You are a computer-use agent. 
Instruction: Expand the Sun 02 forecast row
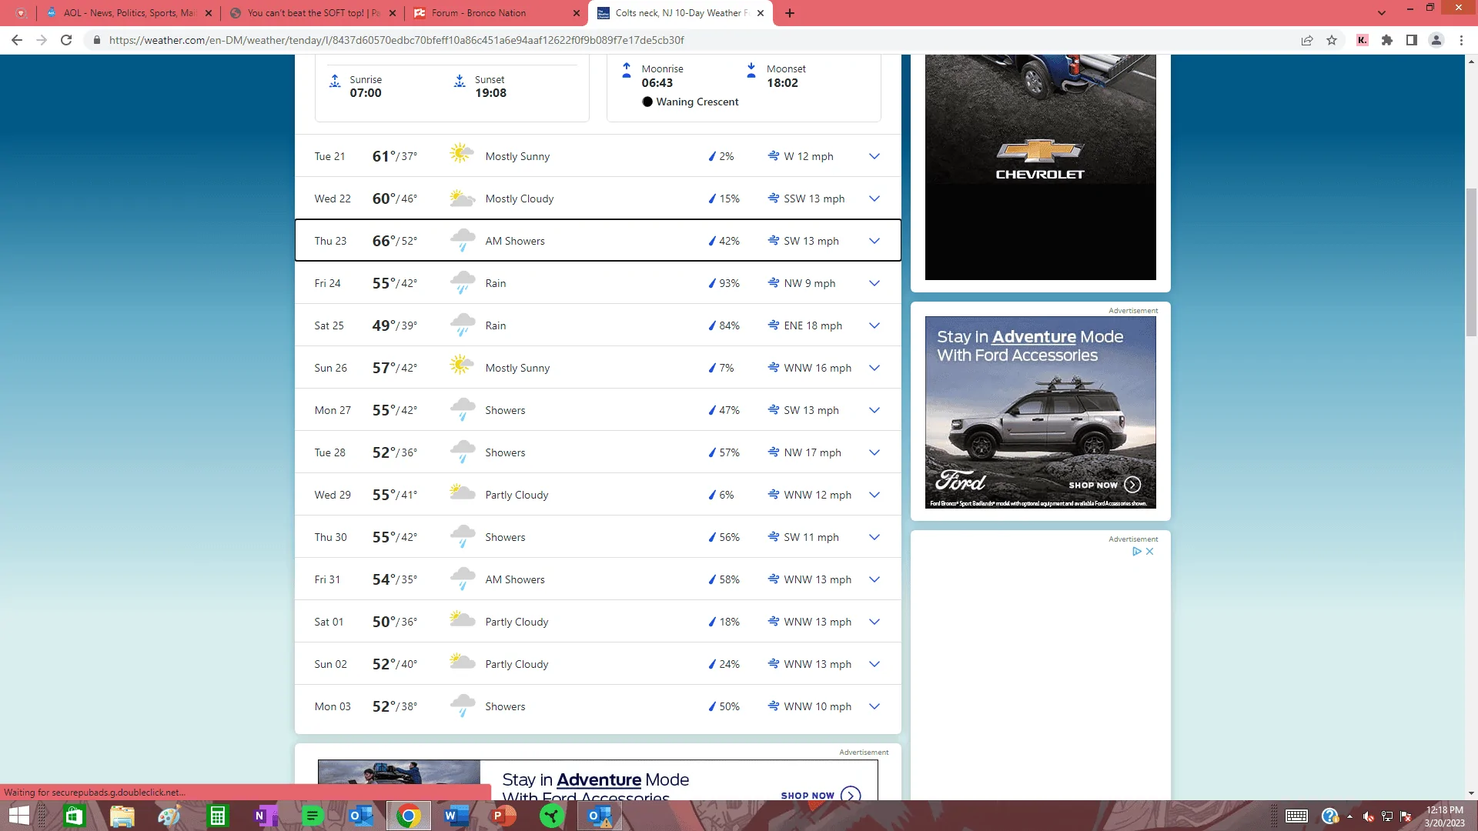[874, 664]
